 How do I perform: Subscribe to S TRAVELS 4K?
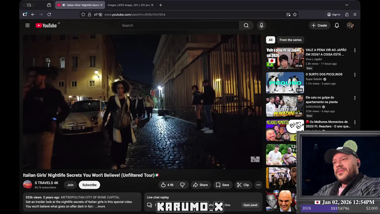click(89, 185)
